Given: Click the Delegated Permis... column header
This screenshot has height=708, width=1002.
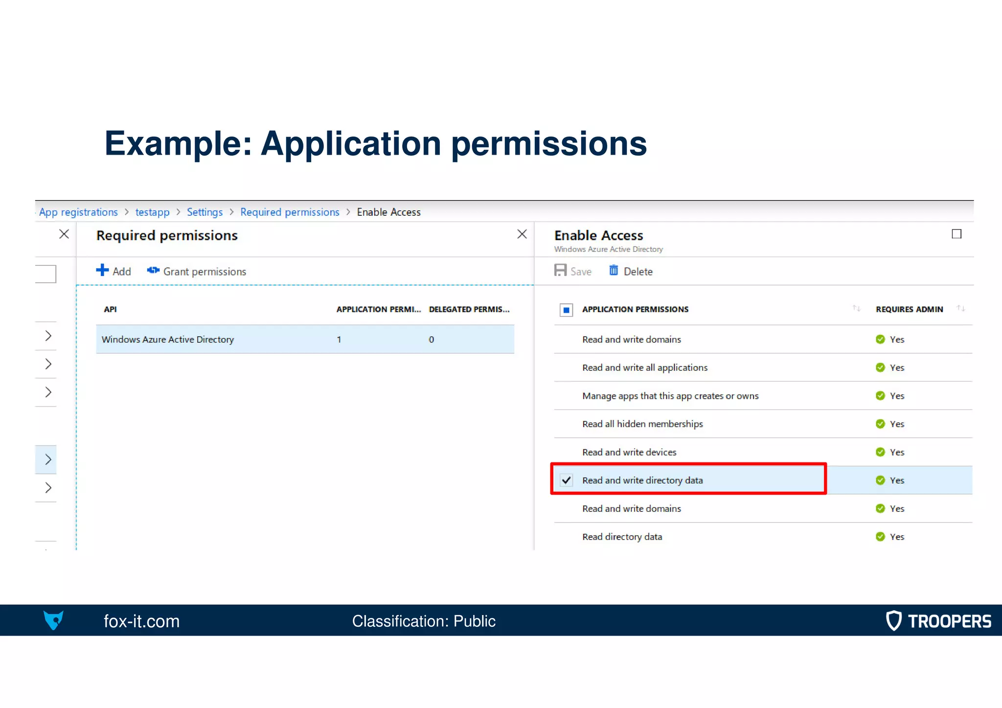Looking at the screenshot, I should point(469,309).
